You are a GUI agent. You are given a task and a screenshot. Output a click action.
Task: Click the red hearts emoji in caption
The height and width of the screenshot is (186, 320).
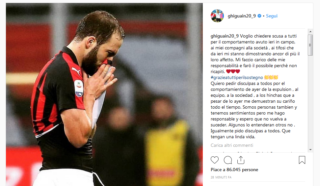(233, 71)
